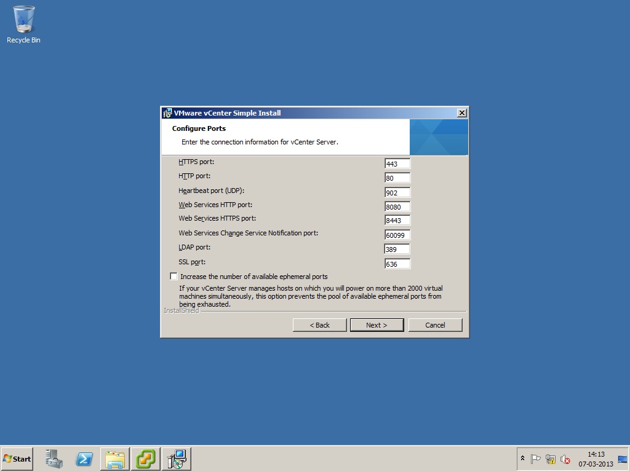Cancel the vCenter Simple Install

tap(435, 325)
